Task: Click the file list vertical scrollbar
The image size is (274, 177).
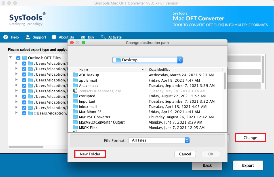Action: [225, 81]
